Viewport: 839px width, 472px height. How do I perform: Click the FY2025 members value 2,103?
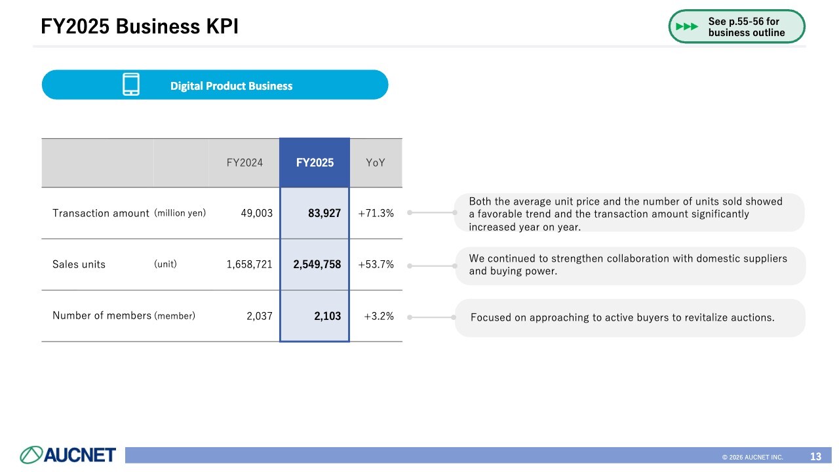[x=327, y=316]
